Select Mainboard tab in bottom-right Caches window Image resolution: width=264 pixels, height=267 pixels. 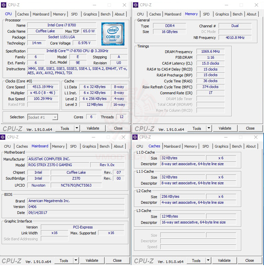(x=172, y=146)
